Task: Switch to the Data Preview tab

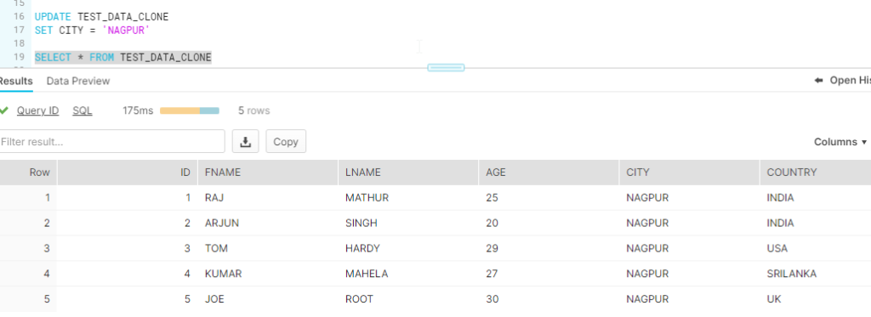Action: 77,81
